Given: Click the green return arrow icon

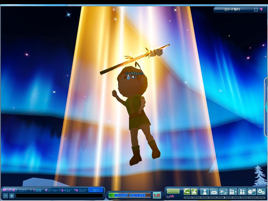Looking at the screenshot, I should click(x=187, y=192).
